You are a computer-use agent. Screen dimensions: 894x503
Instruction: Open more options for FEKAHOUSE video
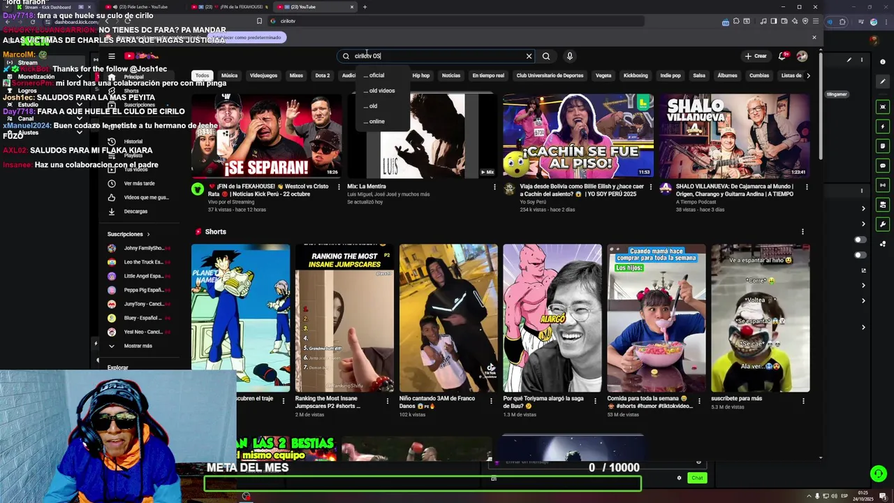tap(339, 187)
